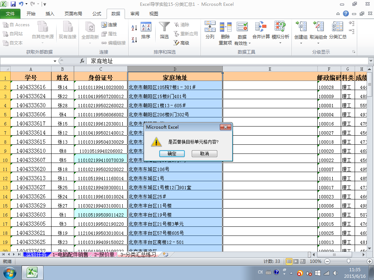The height and width of the screenshot is (280, 374).
Task: Select column E header
Action: pyautogui.click(x=270, y=69)
